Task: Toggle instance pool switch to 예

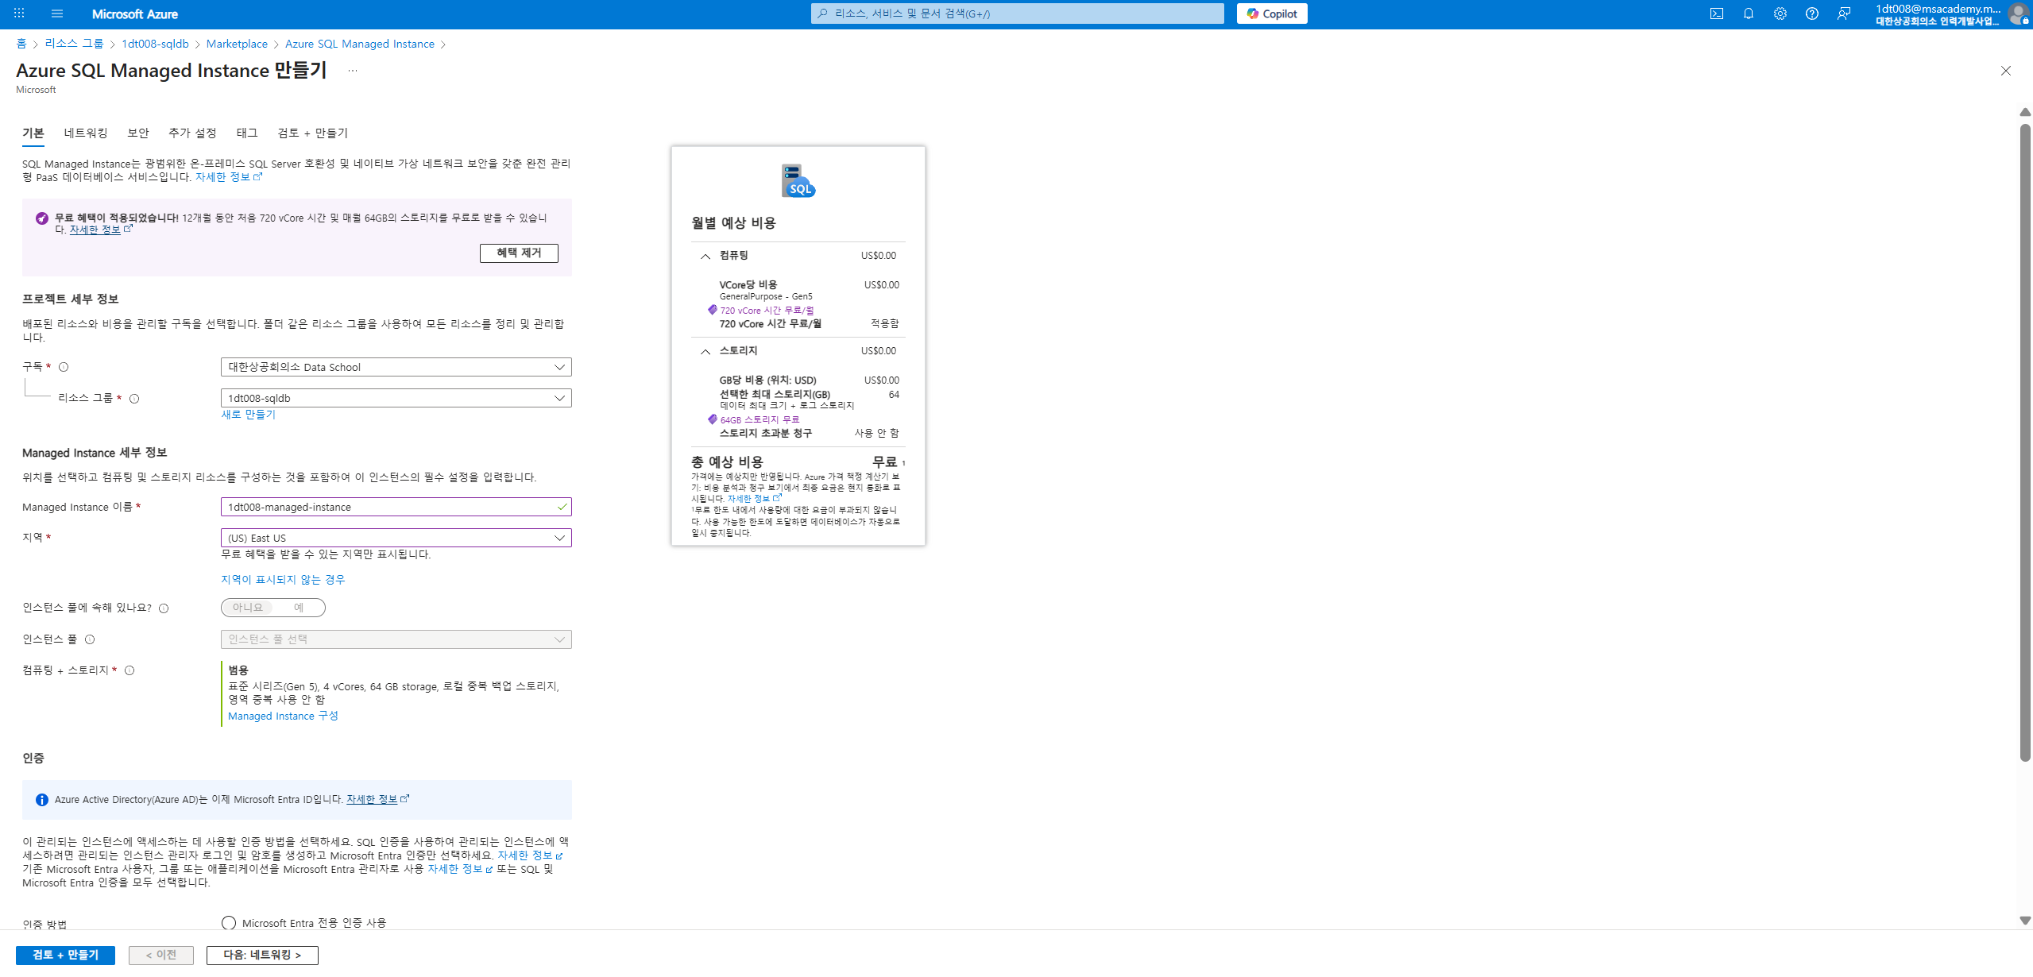Action: point(299,608)
